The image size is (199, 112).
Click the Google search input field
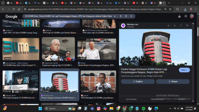[68, 16]
